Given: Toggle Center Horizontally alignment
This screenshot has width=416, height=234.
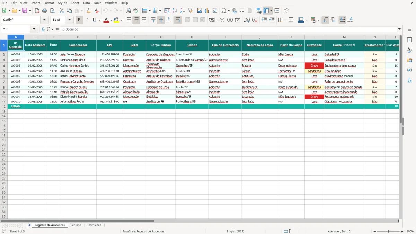Looking at the screenshot, I should click(136, 20).
